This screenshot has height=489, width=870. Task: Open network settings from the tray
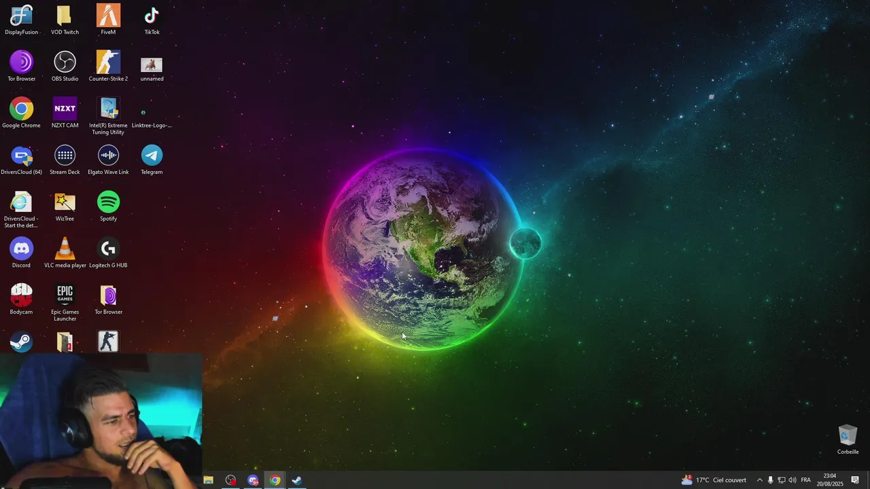point(782,480)
